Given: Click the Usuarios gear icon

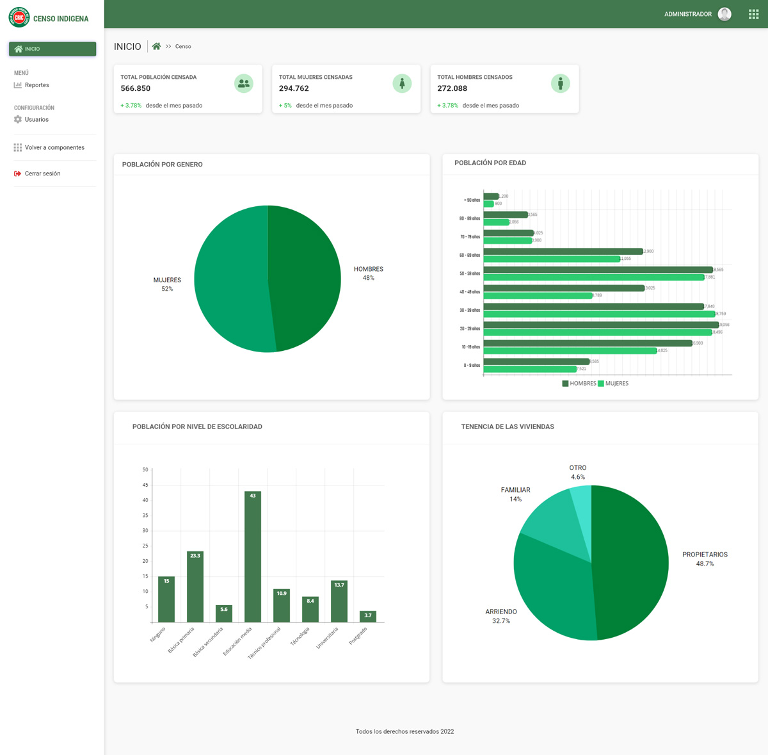Looking at the screenshot, I should point(18,120).
